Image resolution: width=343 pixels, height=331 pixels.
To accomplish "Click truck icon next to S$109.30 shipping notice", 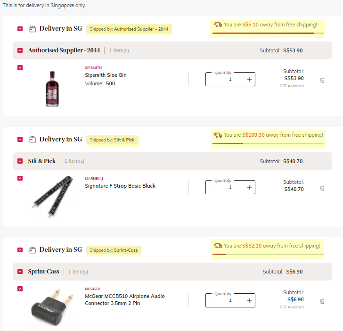I will tap(218, 135).
